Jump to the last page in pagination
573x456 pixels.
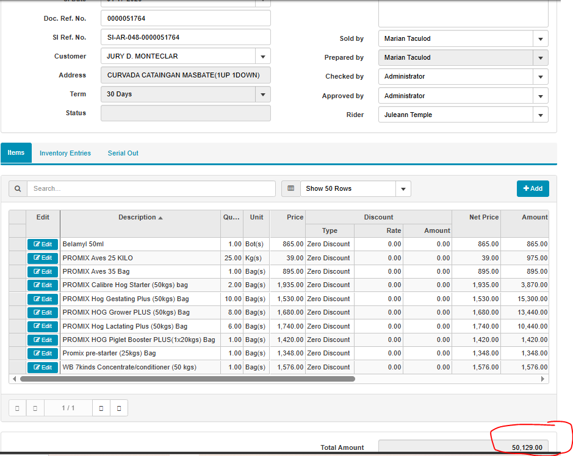(x=119, y=408)
